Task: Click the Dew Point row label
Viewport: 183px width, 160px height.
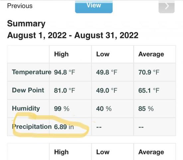Action: tap(28, 90)
